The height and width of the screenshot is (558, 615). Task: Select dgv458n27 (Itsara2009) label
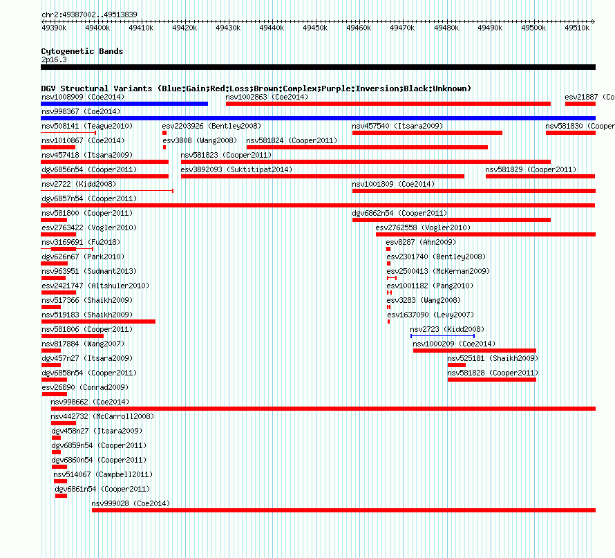pyautogui.click(x=97, y=431)
